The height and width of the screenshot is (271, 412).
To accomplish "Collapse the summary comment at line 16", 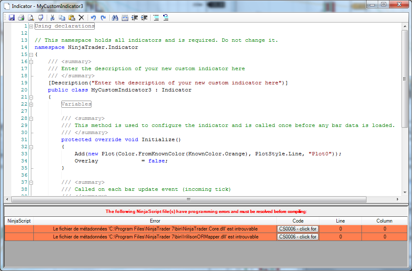I will (x=31, y=62).
